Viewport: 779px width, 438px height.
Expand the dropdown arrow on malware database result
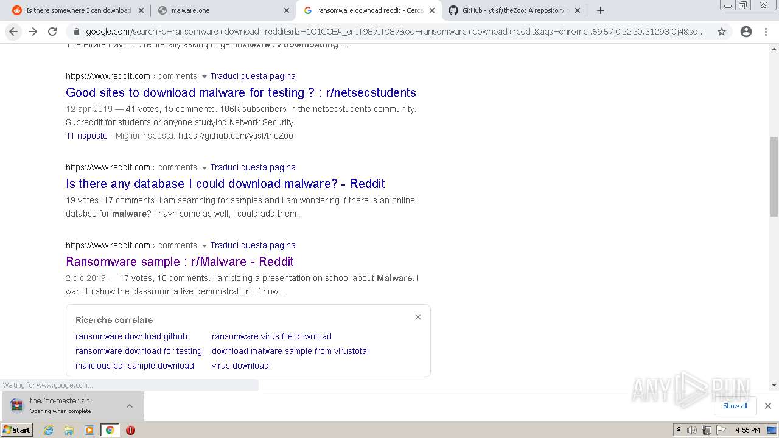[x=204, y=168]
